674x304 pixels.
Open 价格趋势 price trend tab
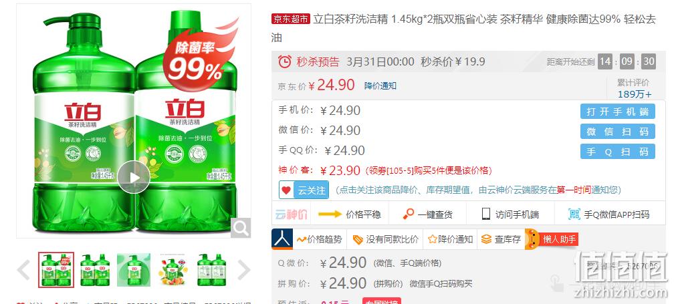point(320,239)
